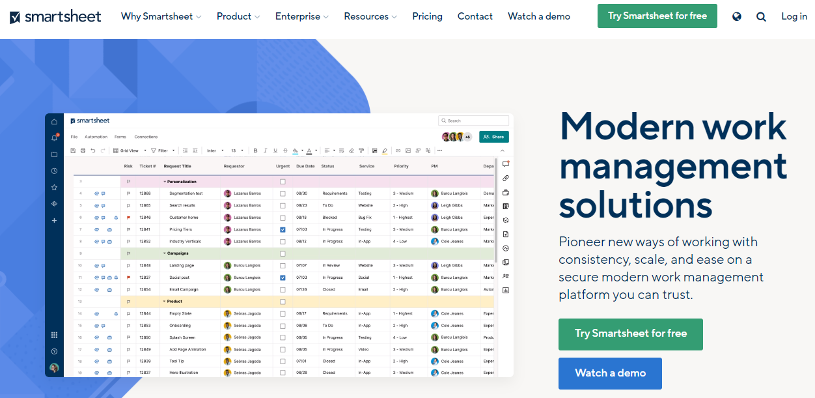Click the red risk flag on Customer home row
This screenshot has height=398, width=815.
click(x=128, y=218)
